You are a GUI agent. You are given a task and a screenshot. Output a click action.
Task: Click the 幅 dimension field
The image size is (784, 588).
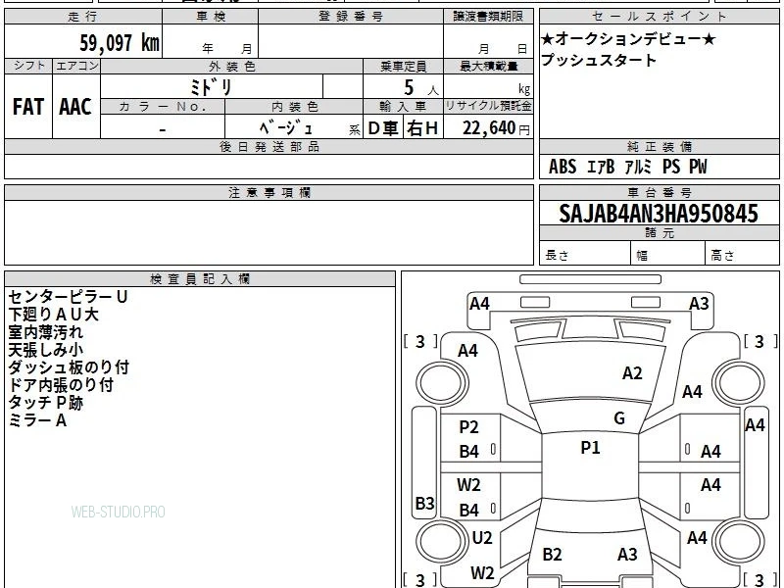tap(668, 255)
